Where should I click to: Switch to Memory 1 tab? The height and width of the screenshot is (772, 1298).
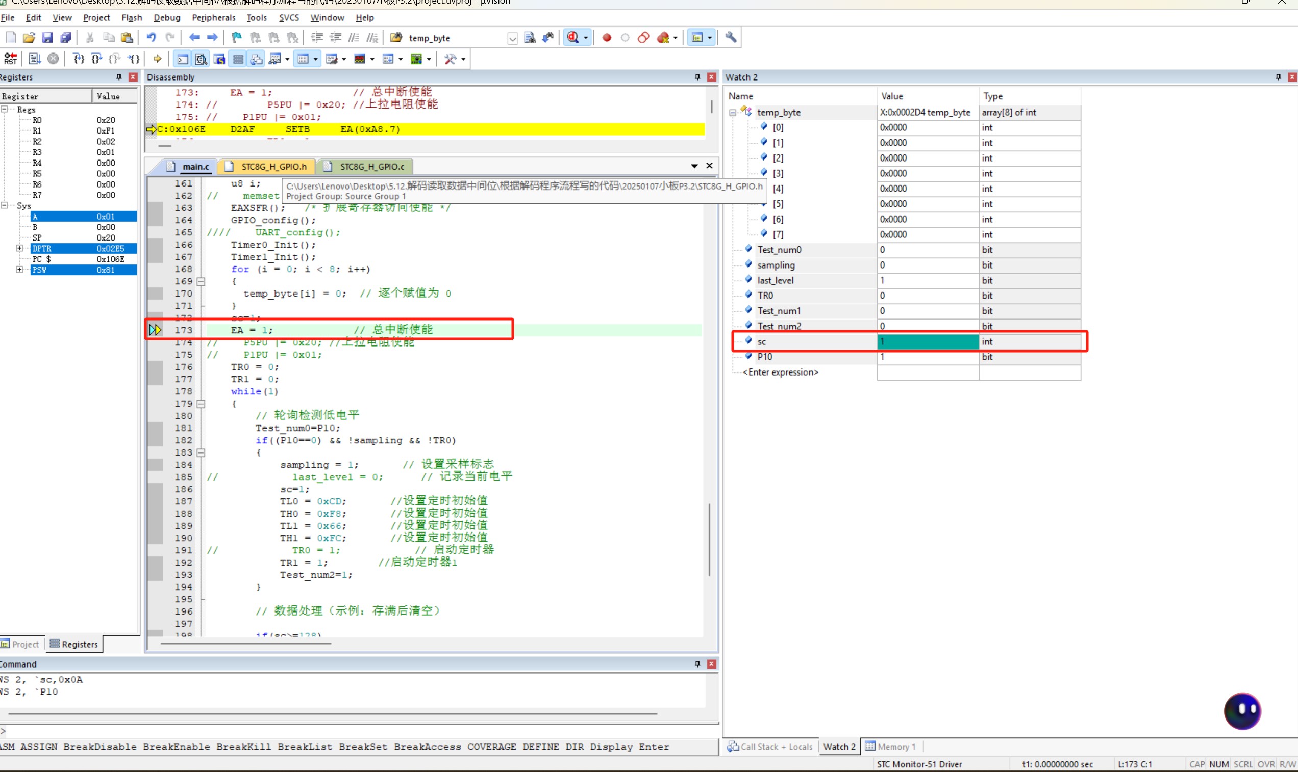point(891,747)
